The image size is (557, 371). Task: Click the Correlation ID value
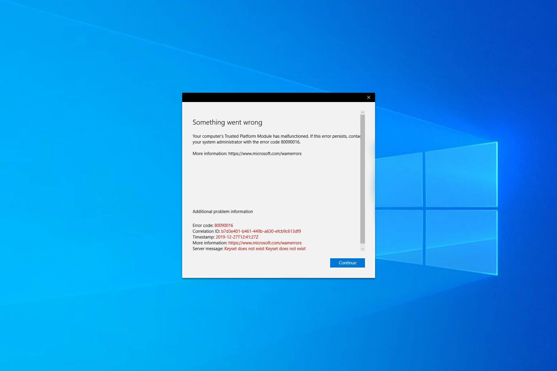pyautogui.click(x=261, y=231)
